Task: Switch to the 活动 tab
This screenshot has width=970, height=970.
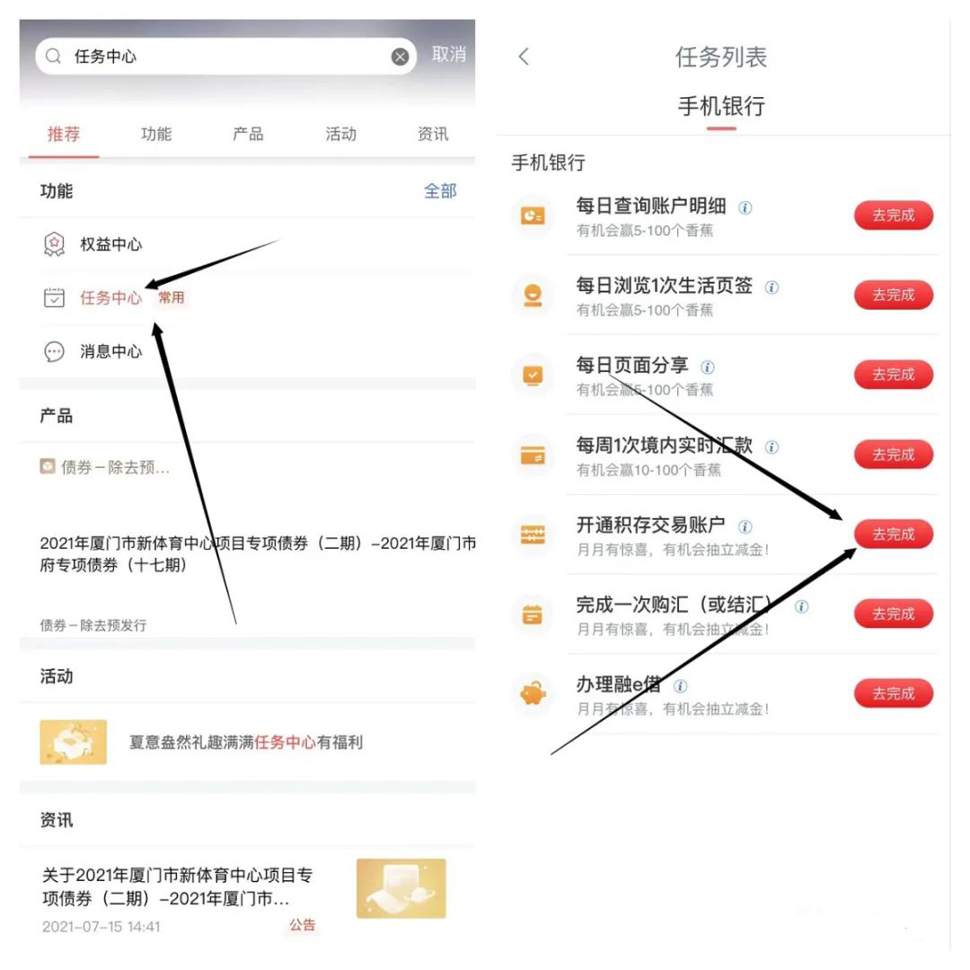Action: pyautogui.click(x=341, y=134)
